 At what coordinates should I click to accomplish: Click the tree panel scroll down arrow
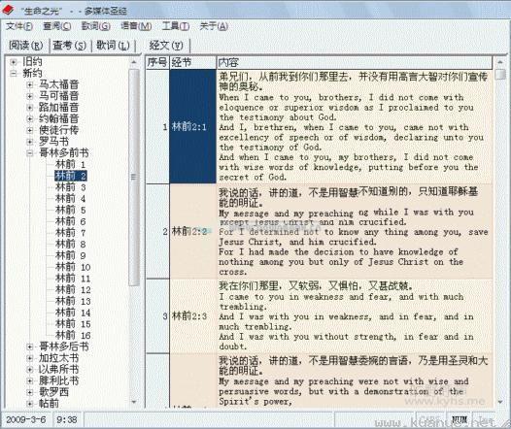[x=134, y=403]
